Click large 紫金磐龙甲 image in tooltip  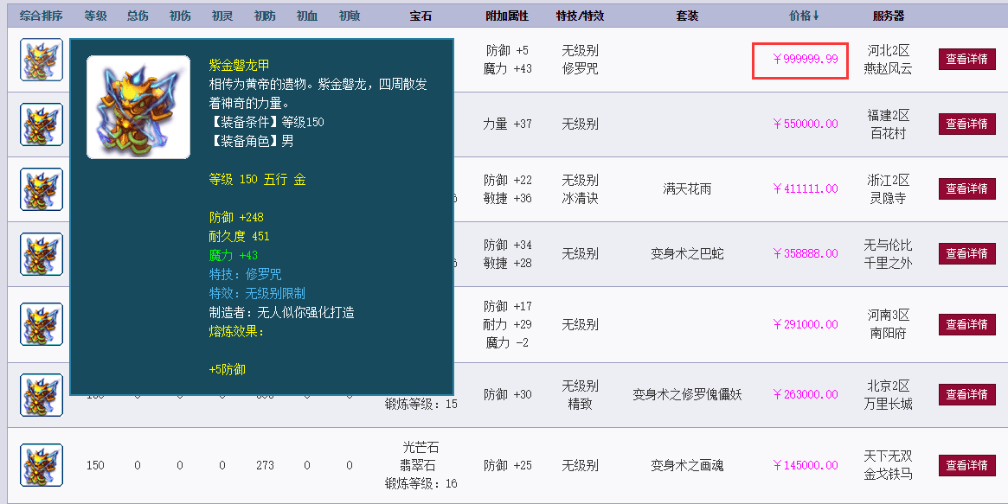click(x=138, y=107)
